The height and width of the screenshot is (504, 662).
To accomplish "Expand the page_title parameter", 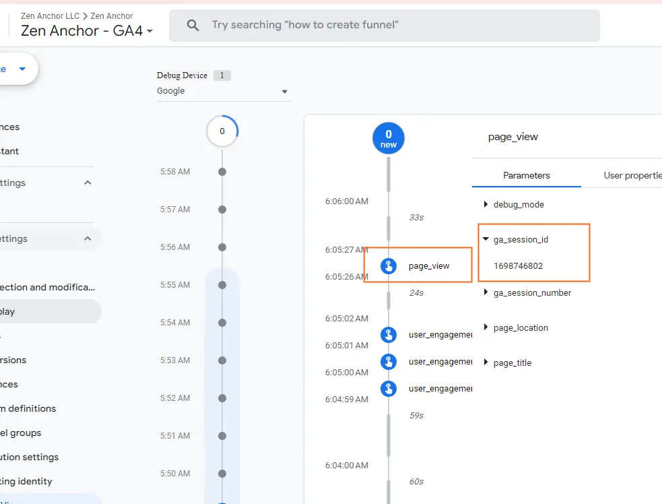I will [486, 363].
